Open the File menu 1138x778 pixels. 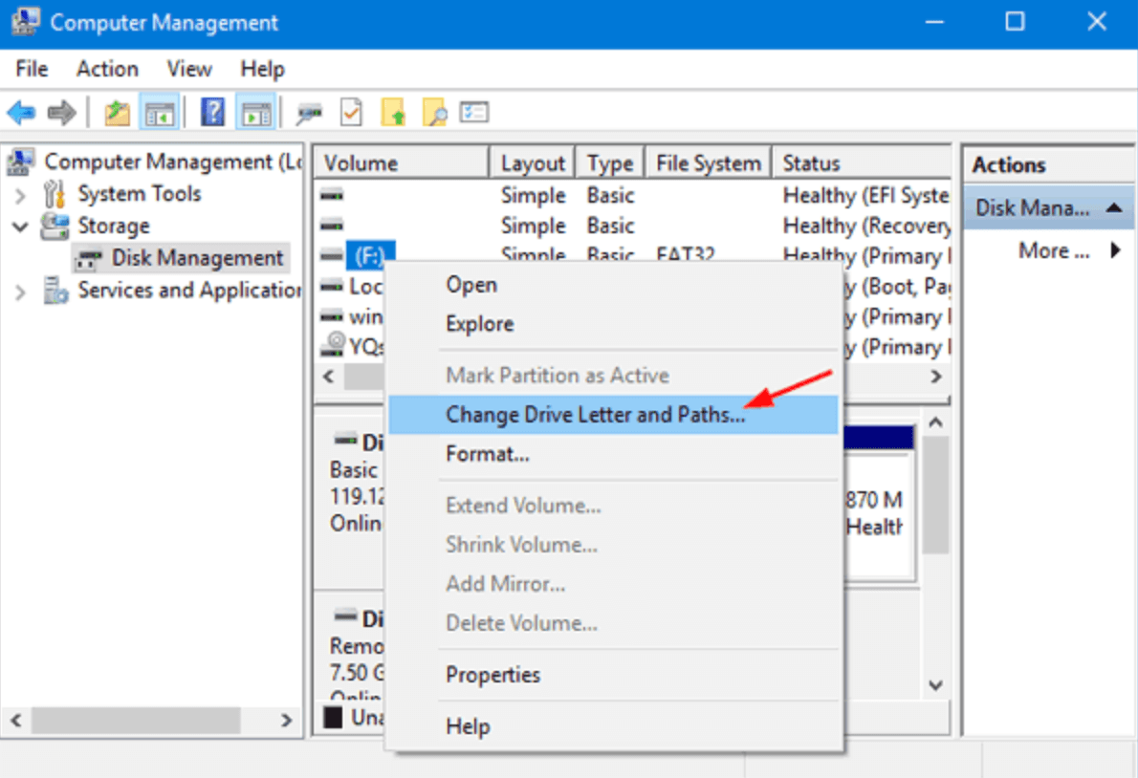[31, 68]
